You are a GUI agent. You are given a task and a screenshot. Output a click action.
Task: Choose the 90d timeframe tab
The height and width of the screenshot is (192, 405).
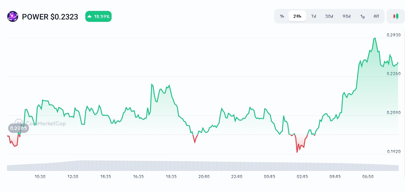[346, 16]
